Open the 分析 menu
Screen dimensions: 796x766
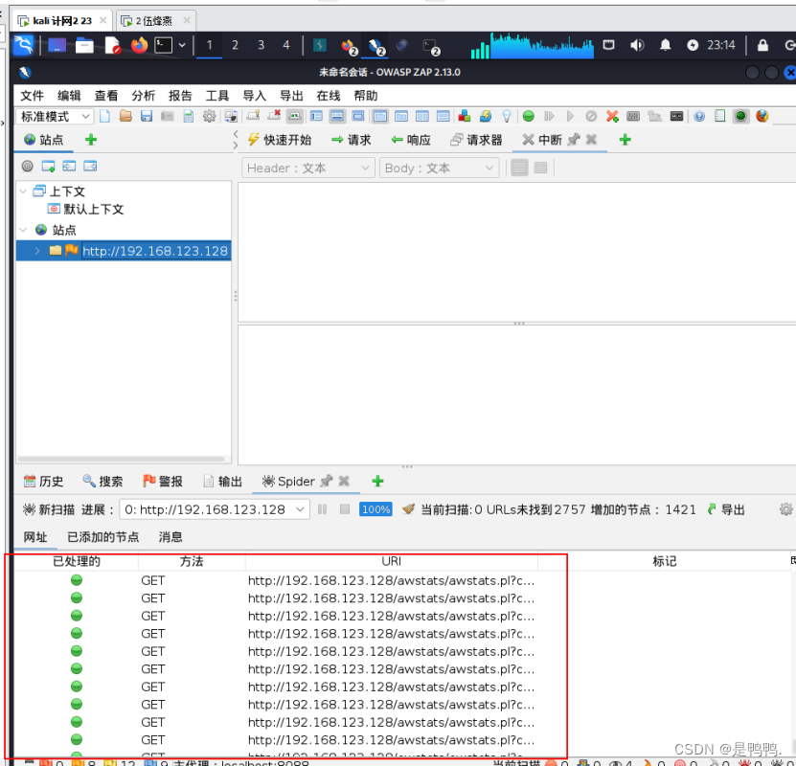(x=143, y=96)
